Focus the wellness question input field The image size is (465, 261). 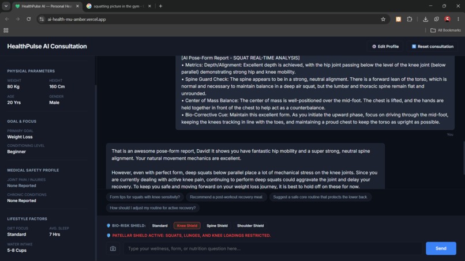273,248
